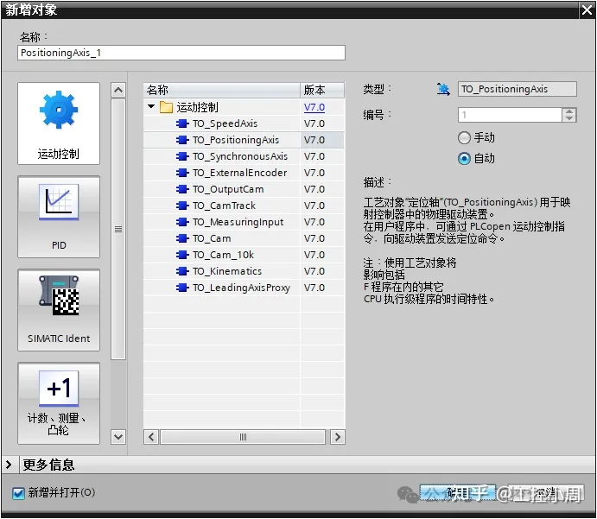Select the TO_Cam_10k row
Viewport: 597px width, 519px height.
[244, 255]
